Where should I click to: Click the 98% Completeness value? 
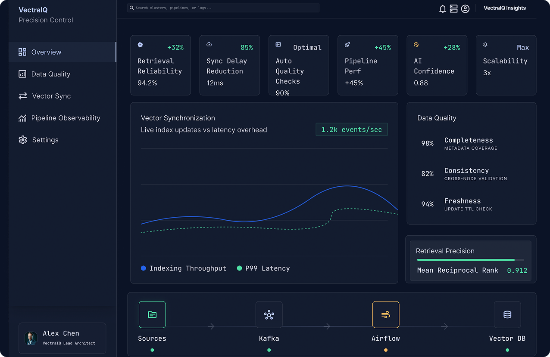(428, 143)
